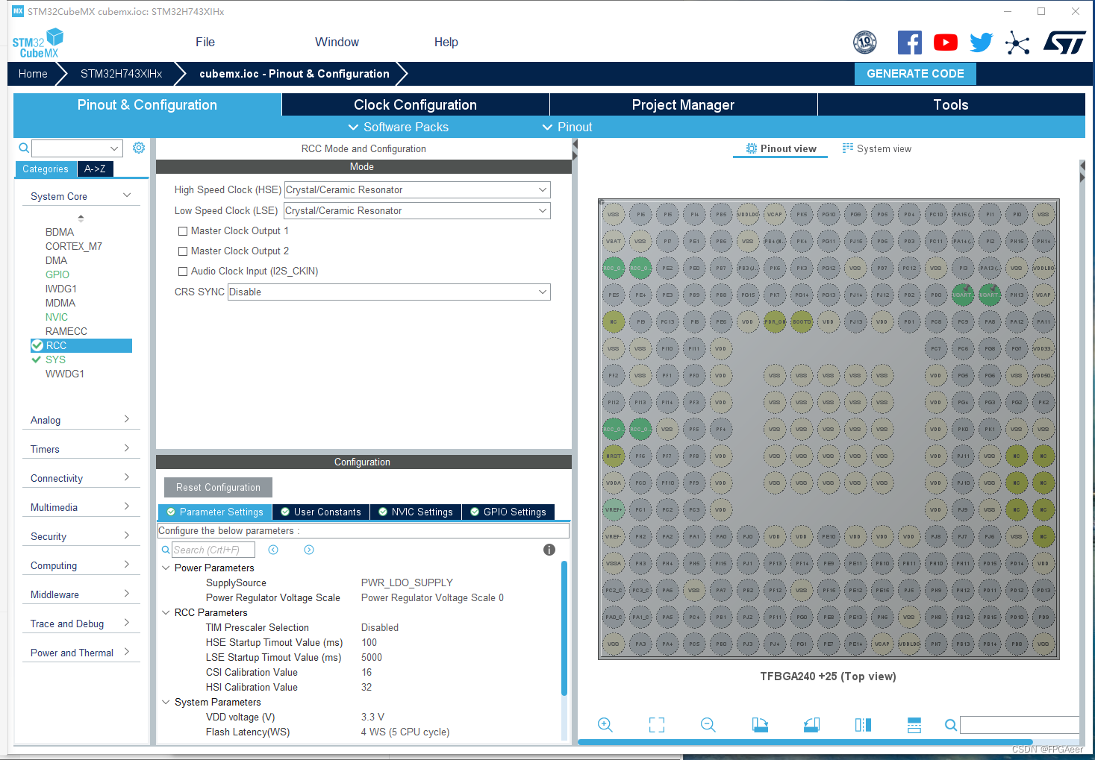Open the ST Facebook page icon
The image size is (1095, 760).
coord(909,43)
